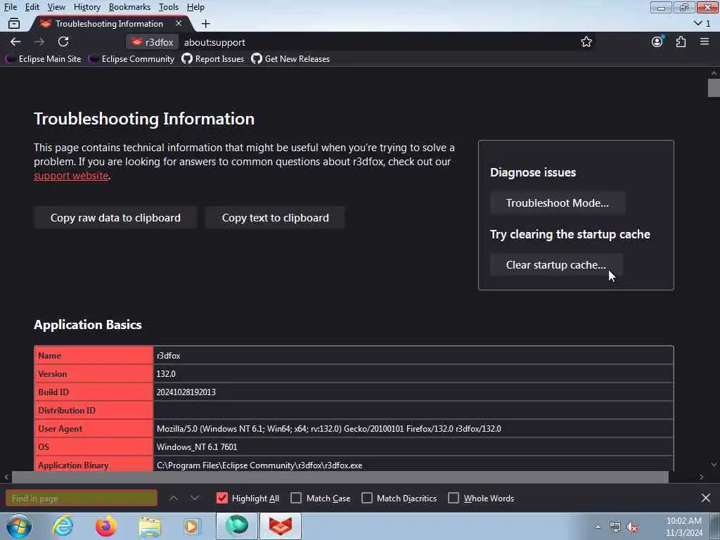Close the find bar
720x540 pixels.
(706, 498)
